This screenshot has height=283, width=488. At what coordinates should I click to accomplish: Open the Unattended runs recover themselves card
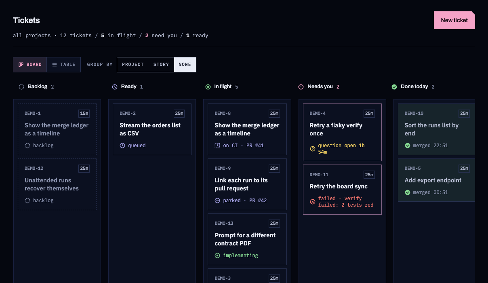[x=57, y=184]
